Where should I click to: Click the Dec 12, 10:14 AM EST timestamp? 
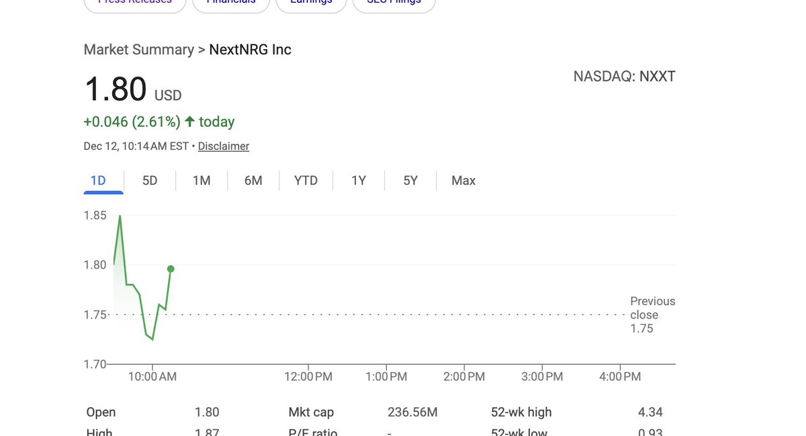coord(136,146)
